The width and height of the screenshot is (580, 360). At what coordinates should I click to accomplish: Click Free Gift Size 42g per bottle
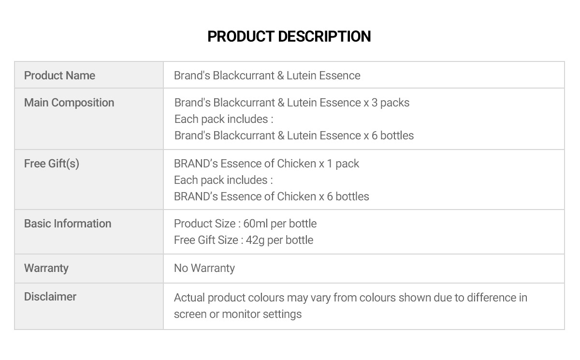click(x=244, y=240)
